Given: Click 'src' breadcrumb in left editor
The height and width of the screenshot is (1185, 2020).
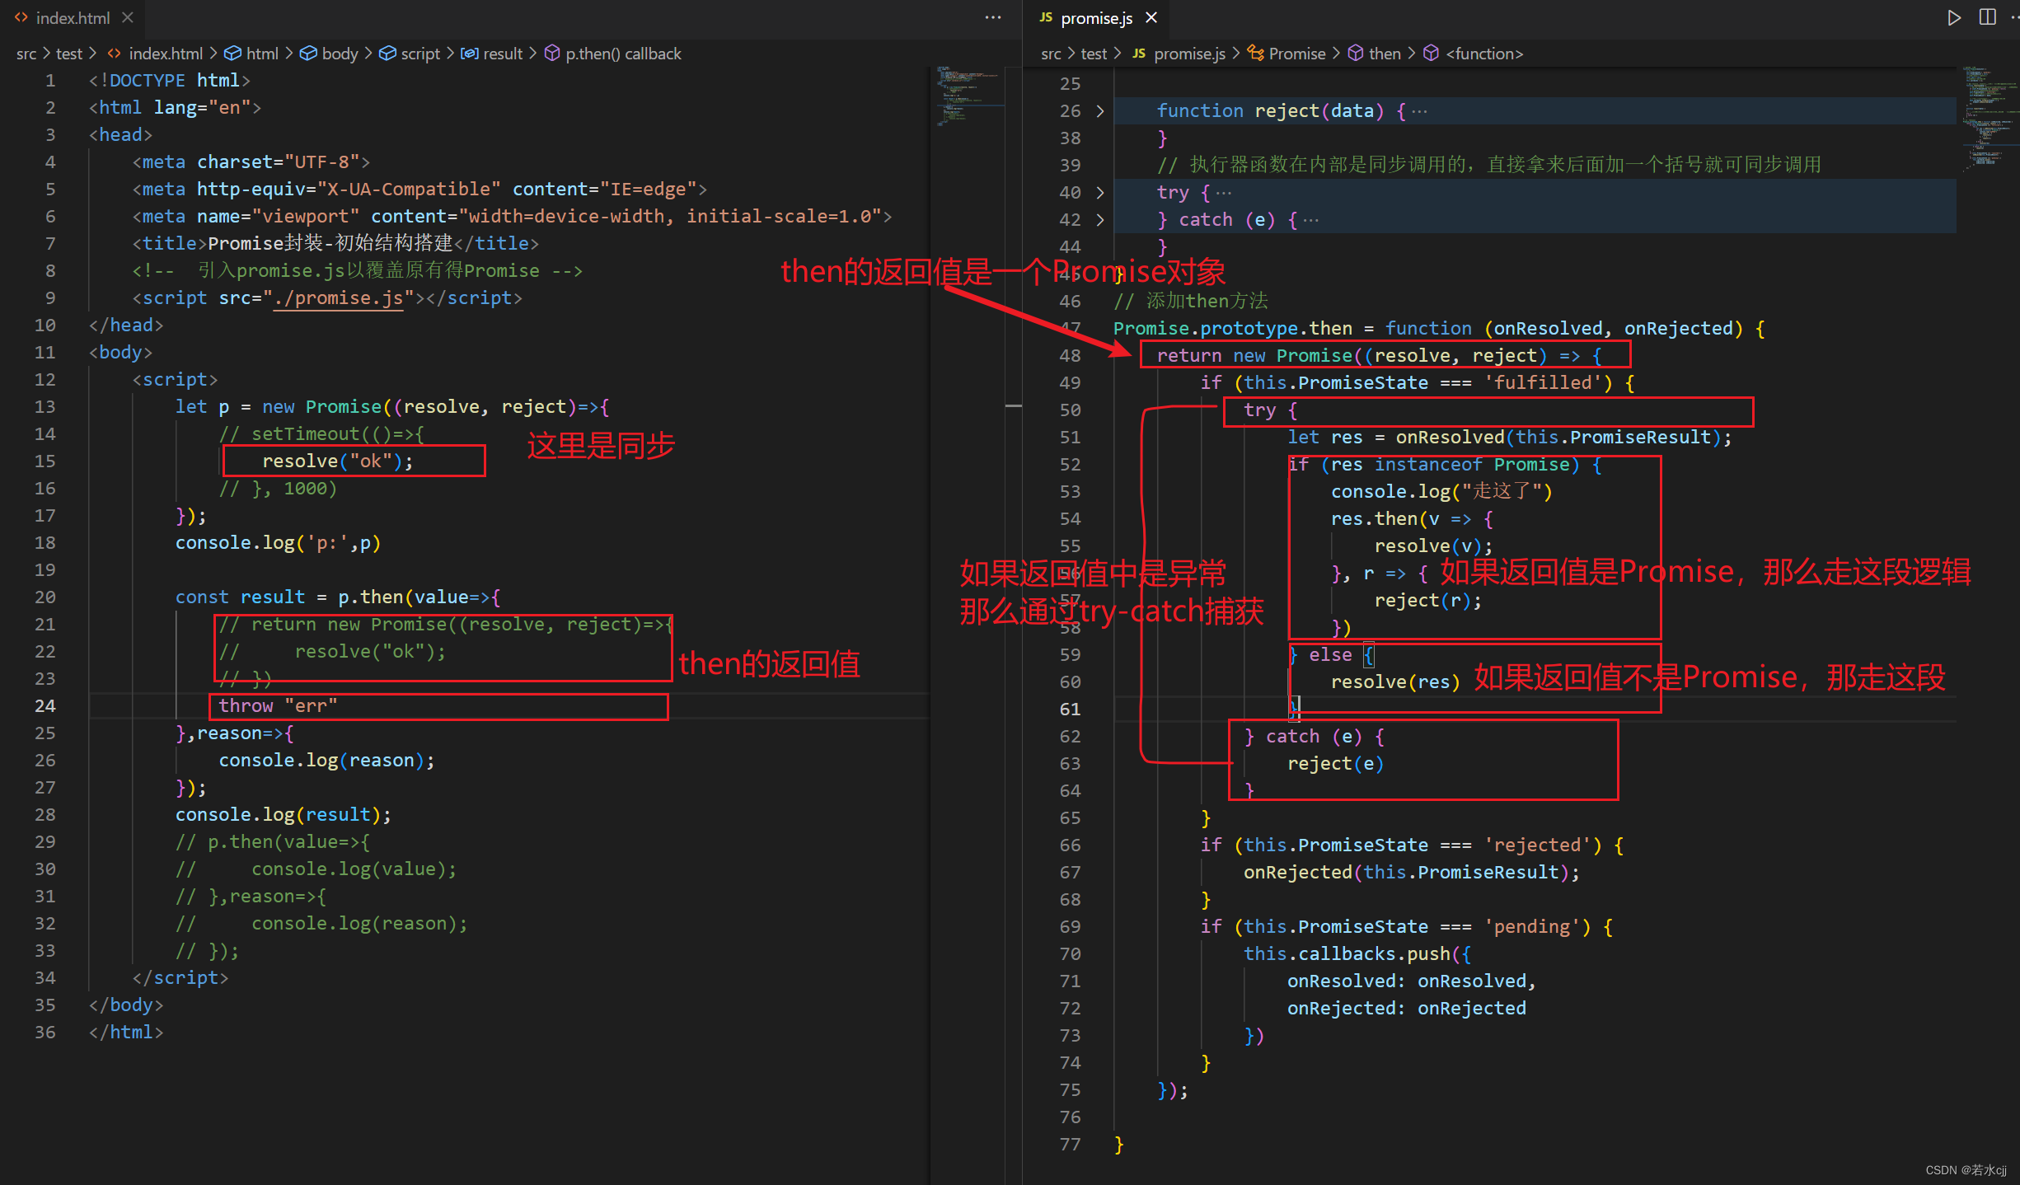Looking at the screenshot, I should click(26, 54).
